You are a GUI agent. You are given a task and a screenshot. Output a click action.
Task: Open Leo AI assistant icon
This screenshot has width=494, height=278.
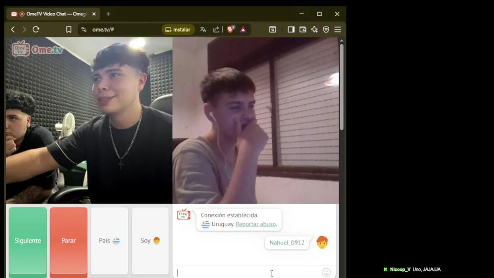tap(315, 29)
